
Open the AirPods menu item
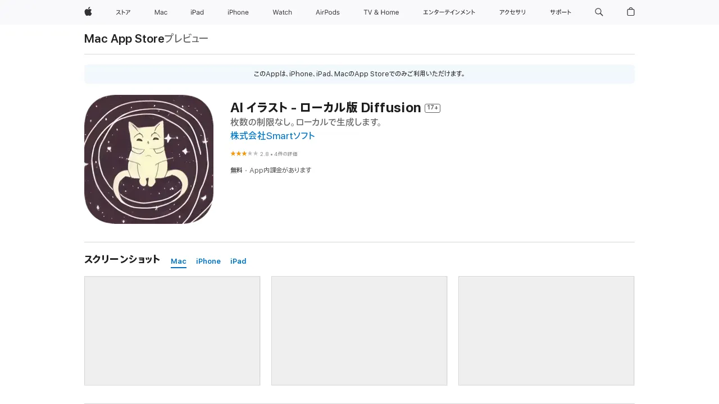tap(327, 12)
